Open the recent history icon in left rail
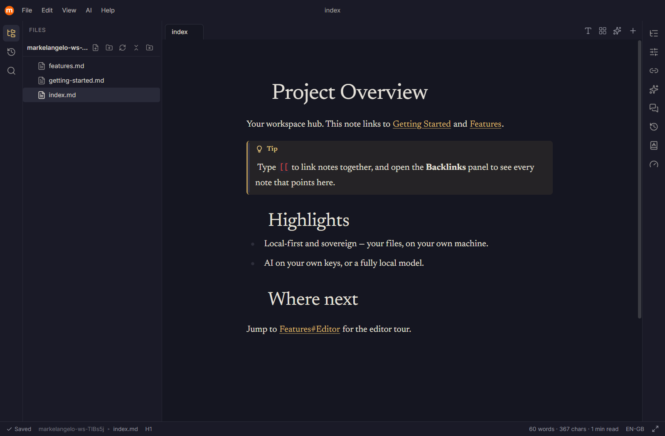 tap(11, 52)
